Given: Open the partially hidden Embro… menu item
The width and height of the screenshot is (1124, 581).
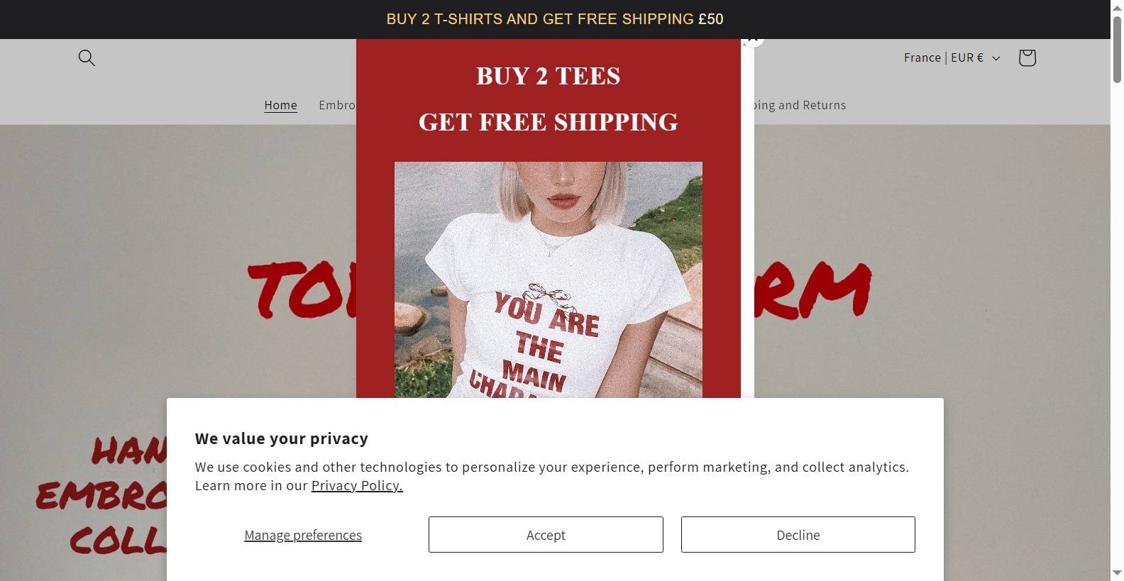Looking at the screenshot, I should [x=337, y=105].
